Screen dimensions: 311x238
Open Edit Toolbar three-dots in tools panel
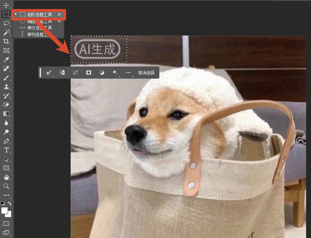[x=6, y=195]
